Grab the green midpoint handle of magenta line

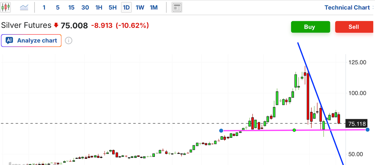pos(294,130)
